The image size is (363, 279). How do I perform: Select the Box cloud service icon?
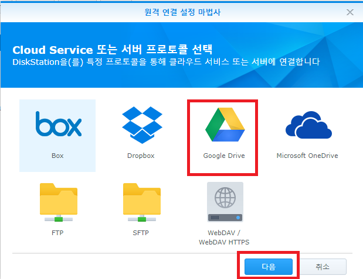click(58, 124)
